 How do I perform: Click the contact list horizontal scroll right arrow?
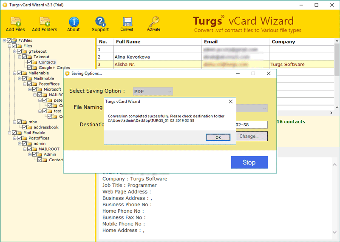point(331,113)
